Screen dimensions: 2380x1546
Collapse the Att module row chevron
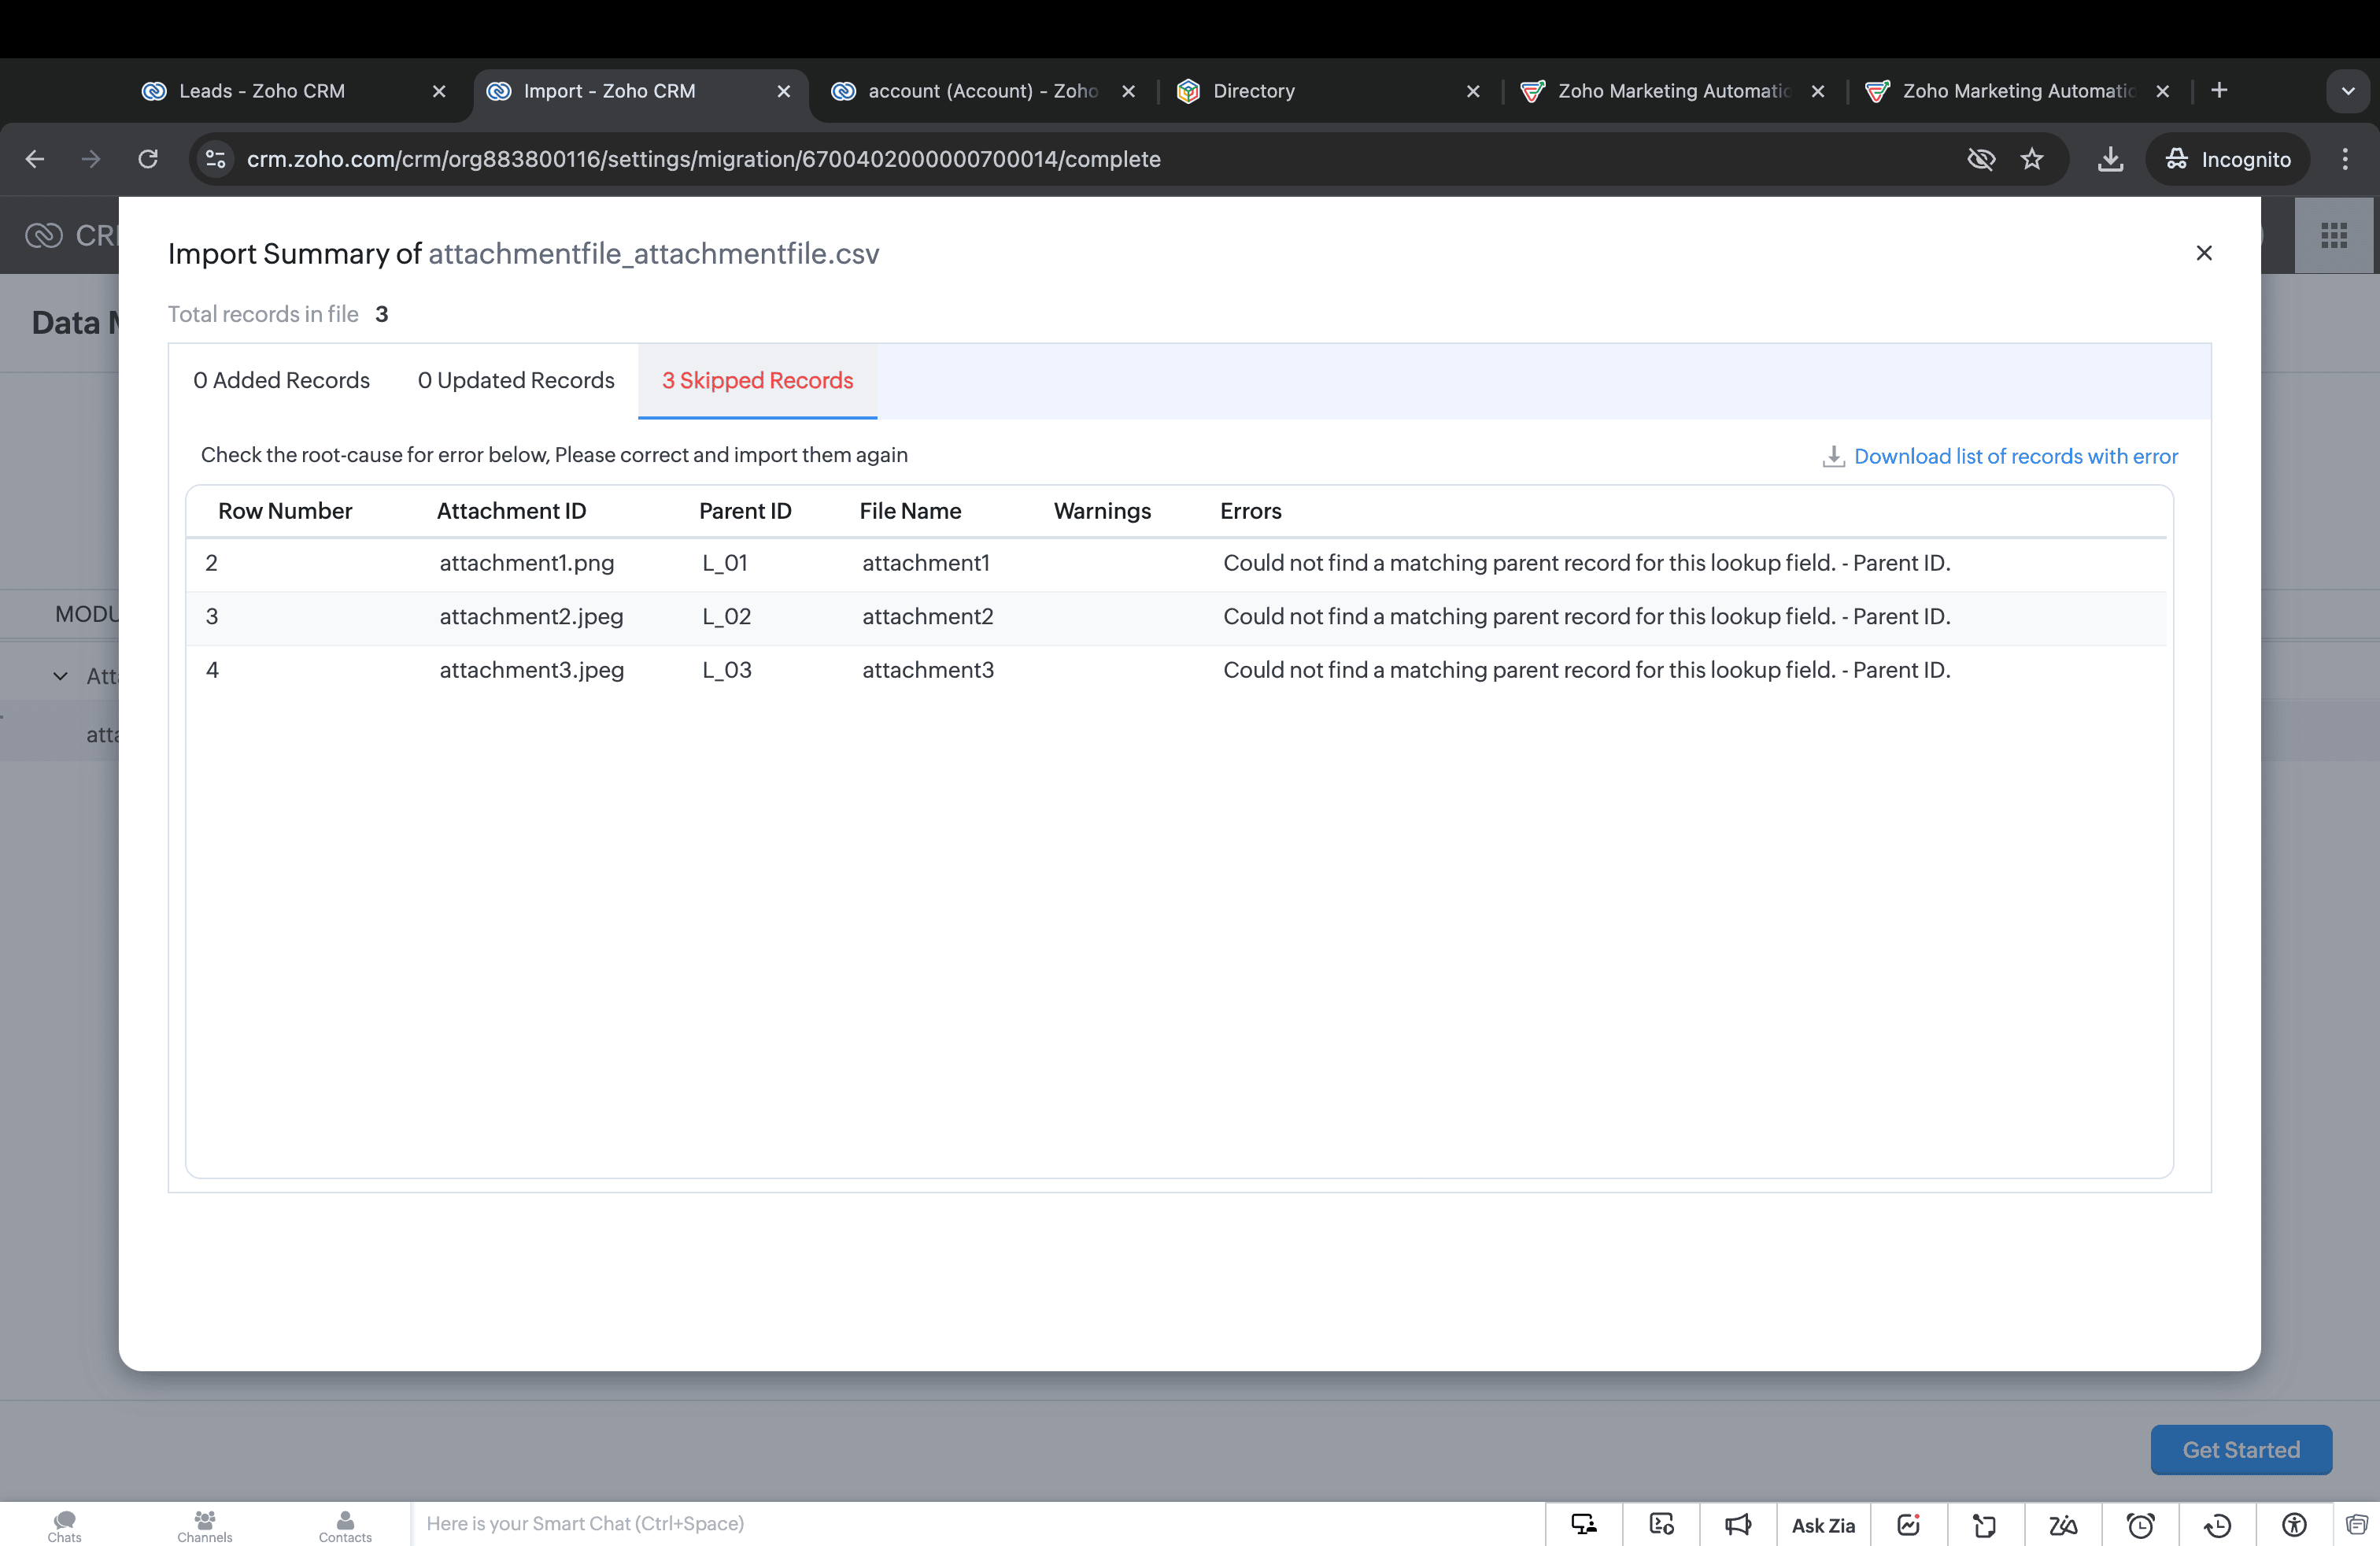(60, 676)
